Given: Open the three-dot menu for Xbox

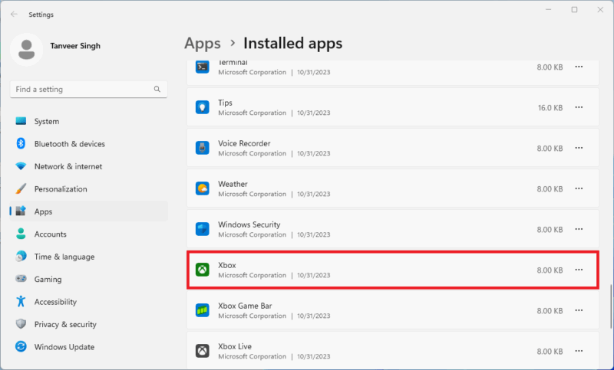Looking at the screenshot, I should (579, 270).
